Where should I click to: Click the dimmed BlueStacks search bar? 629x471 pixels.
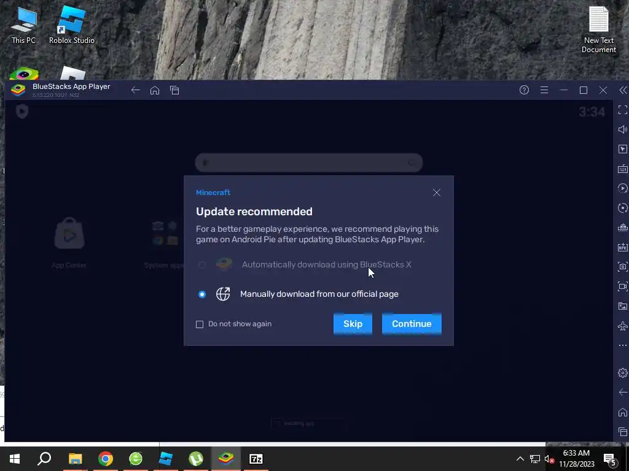309,163
